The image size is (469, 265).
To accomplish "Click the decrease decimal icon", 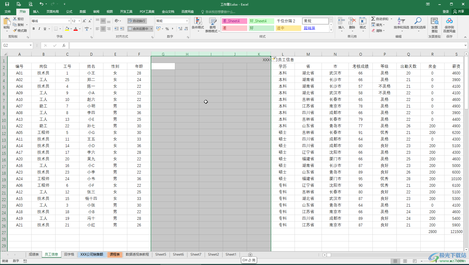I will [x=186, y=29].
